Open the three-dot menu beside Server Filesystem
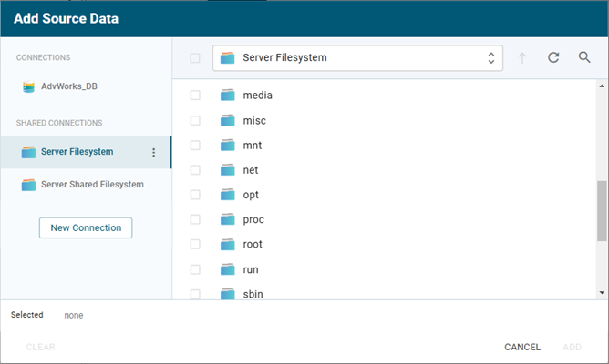 coord(153,152)
